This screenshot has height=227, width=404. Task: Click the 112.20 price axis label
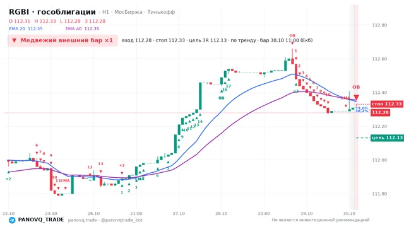click(379, 126)
